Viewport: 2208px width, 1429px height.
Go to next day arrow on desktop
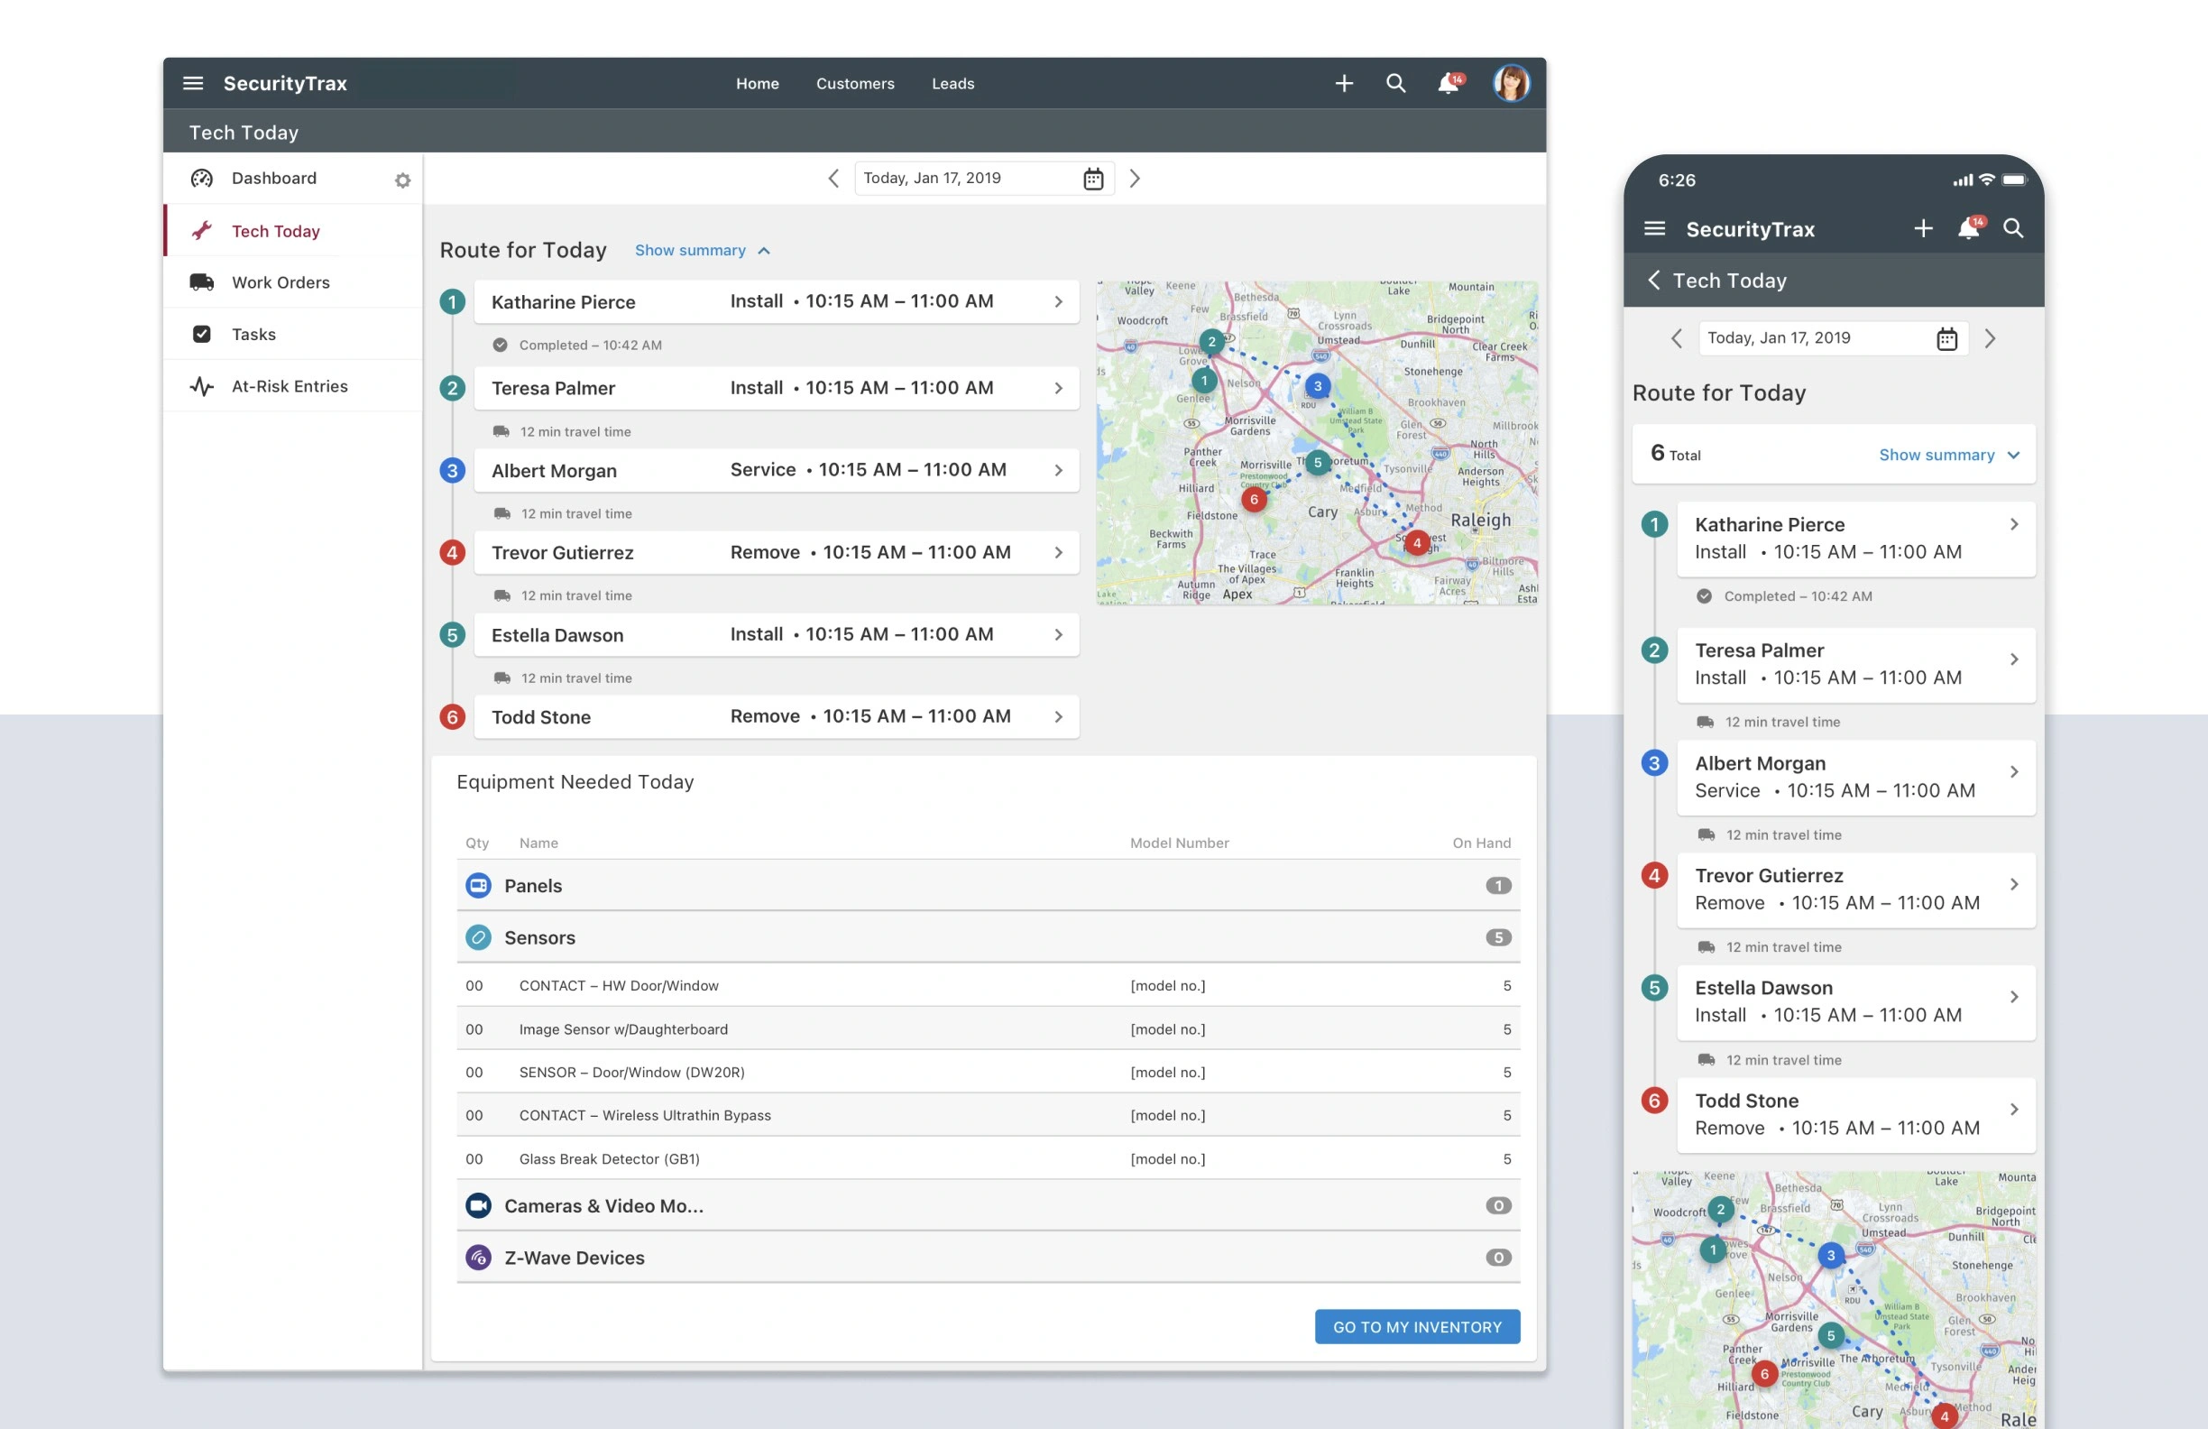(x=1135, y=178)
